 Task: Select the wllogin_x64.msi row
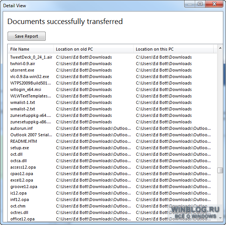(112, 89)
